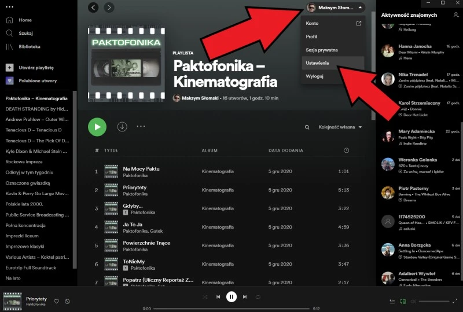463x312 pixels.
Task: Open Hanna Janocha friend activity
Action: (x=421, y=52)
